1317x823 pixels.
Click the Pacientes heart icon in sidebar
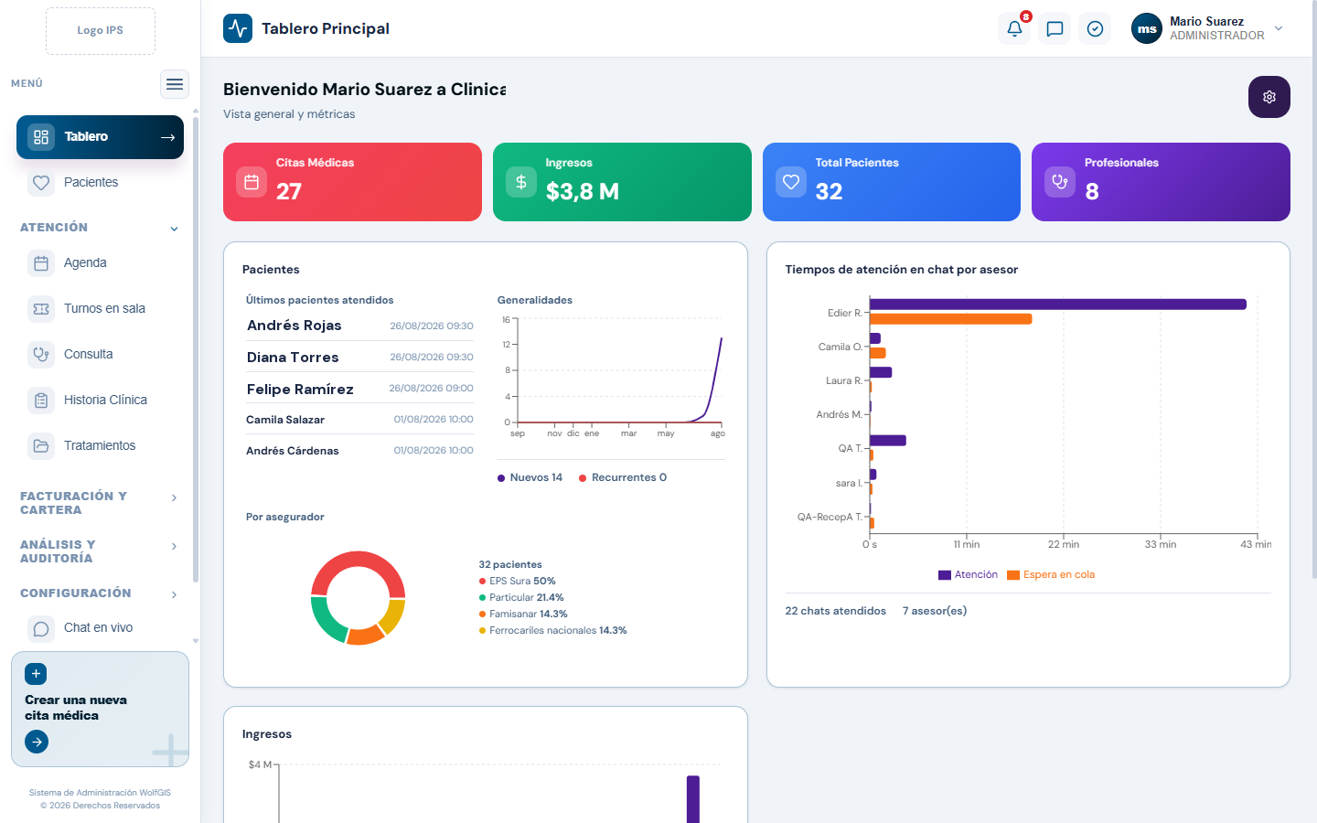tap(41, 183)
